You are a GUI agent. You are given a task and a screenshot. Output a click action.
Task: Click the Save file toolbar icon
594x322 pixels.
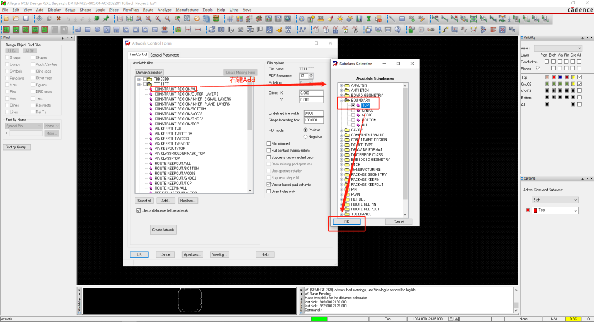pyautogui.click(x=26, y=19)
